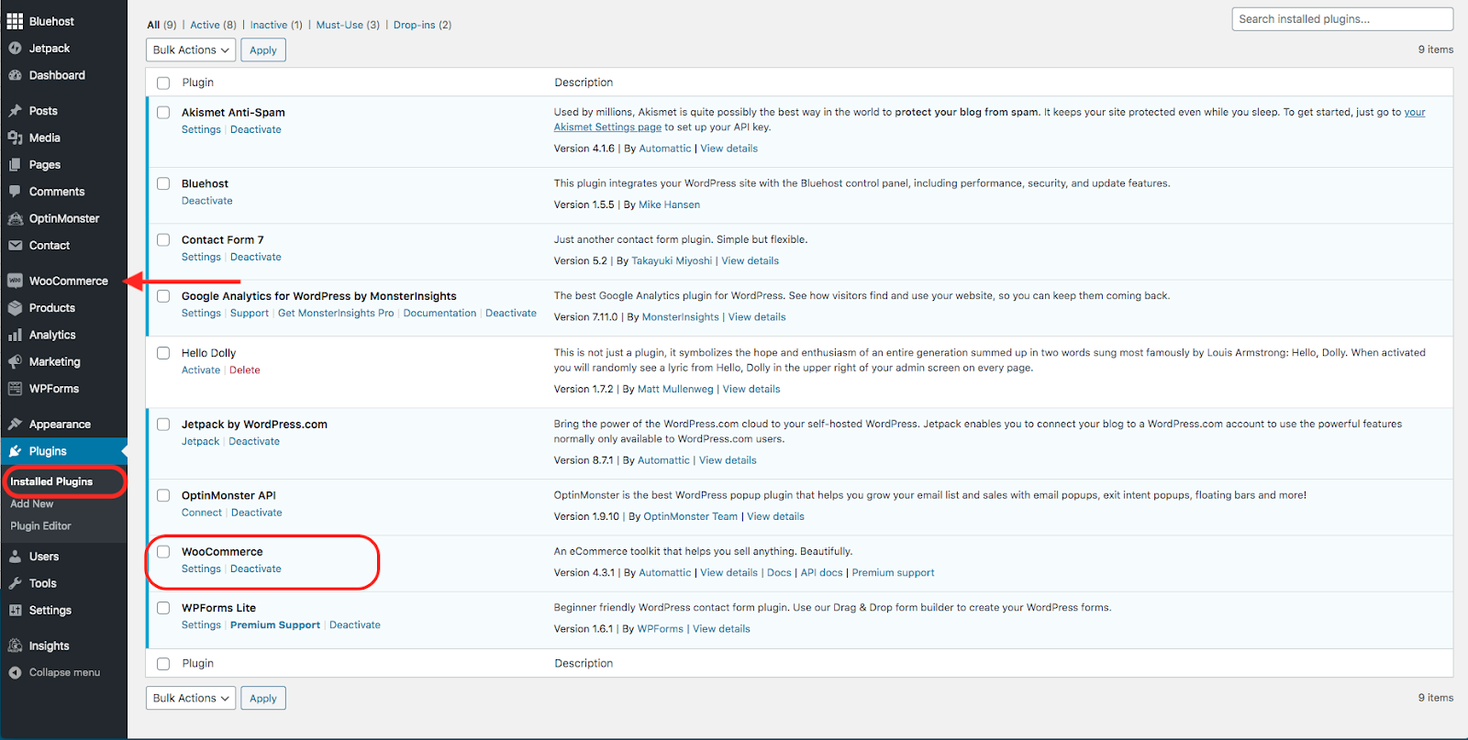Image resolution: width=1468 pixels, height=740 pixels.
Task: Click the Users person icon
Action: coord(15,557)
